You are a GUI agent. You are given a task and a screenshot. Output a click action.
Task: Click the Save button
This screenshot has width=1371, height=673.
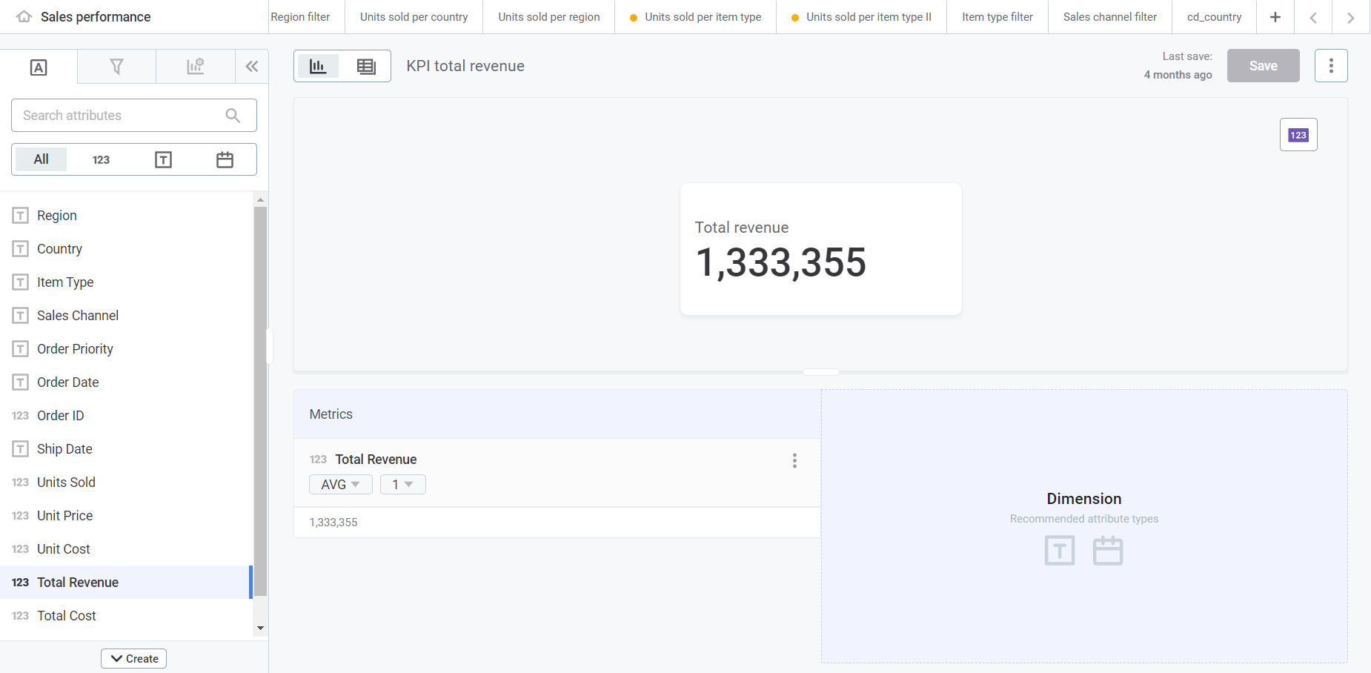1263,65
